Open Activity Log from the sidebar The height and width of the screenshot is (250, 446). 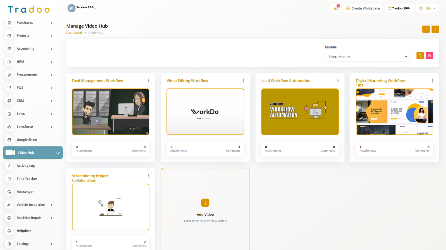pyautogui.click(x=26, y=166)
